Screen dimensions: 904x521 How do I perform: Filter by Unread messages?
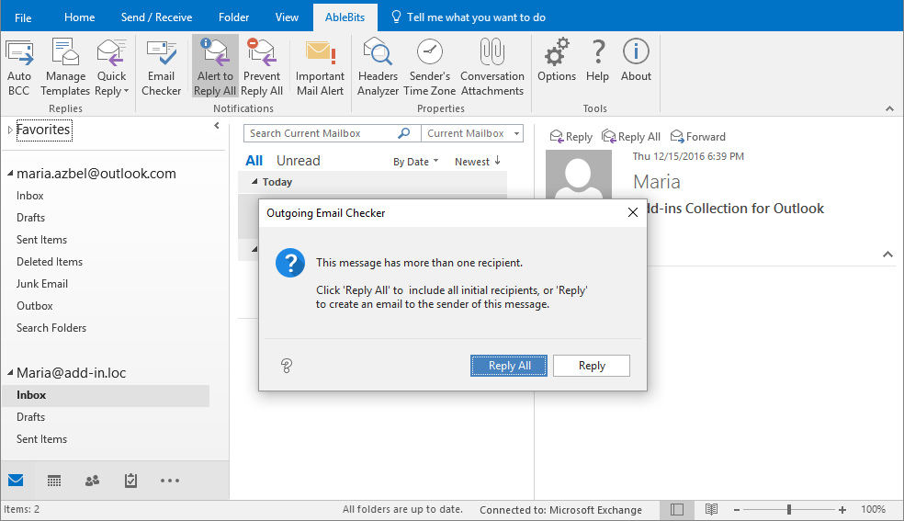pyautogui.click(x=298, y=161)
